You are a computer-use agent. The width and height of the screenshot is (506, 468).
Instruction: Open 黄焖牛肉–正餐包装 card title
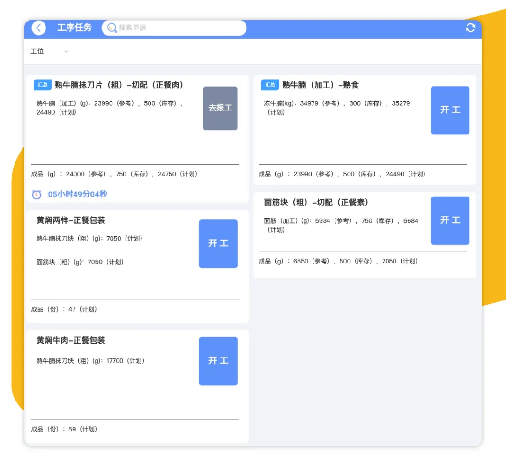point(71,340)
